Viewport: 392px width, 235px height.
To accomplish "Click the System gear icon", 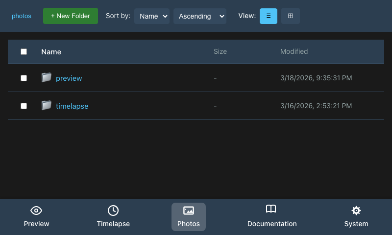I will [356, 211].
